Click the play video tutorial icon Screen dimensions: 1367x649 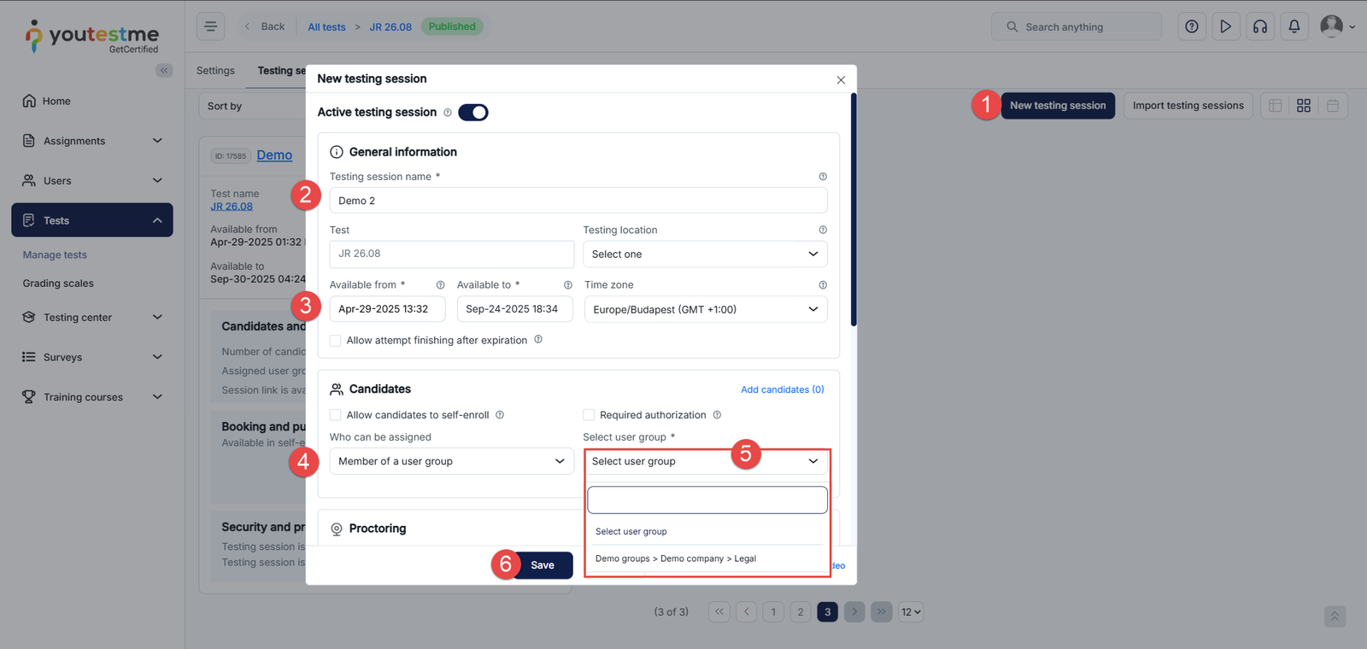tap(1226, 26)
